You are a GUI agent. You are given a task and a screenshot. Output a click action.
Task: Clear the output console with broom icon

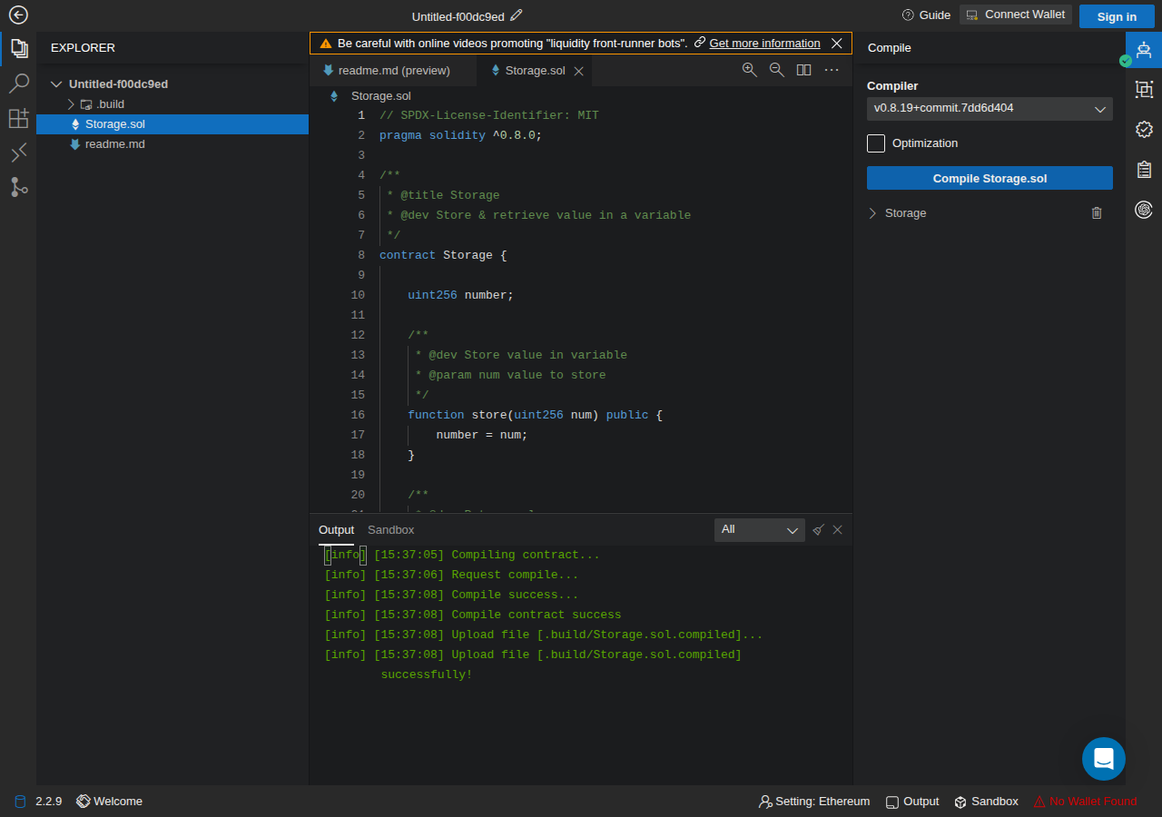pos(818,530)
